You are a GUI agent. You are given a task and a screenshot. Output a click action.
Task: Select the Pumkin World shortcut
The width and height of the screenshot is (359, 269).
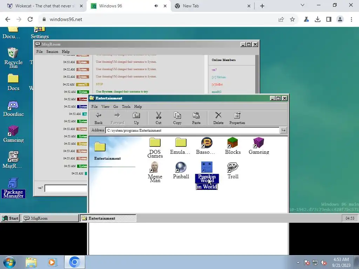pyautogui.click(x=207, y=175)
